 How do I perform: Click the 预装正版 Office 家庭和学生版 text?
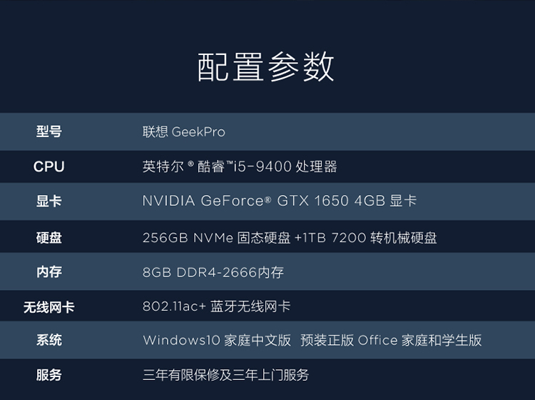(391, 340)
